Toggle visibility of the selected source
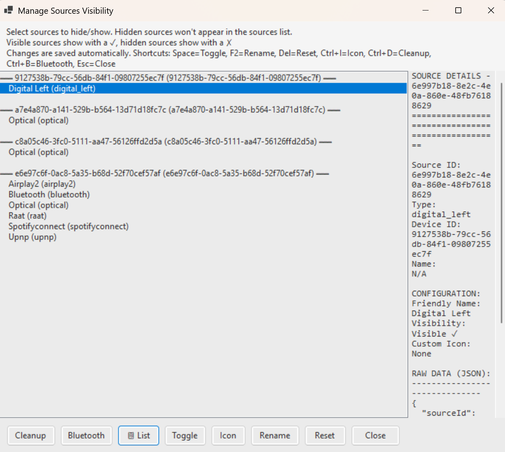 pos(185,435)
